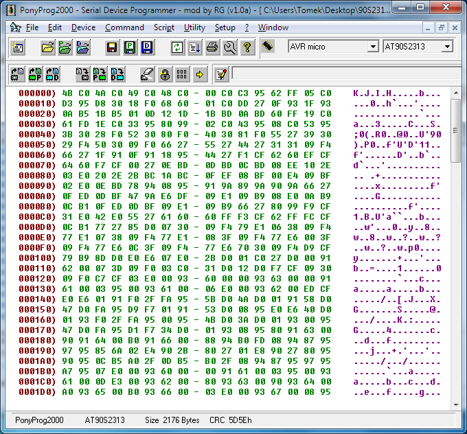The height and width of the screenshot is (434, 467).
Task: Click the scrollbar down arrow
Action: coord(456,404)
